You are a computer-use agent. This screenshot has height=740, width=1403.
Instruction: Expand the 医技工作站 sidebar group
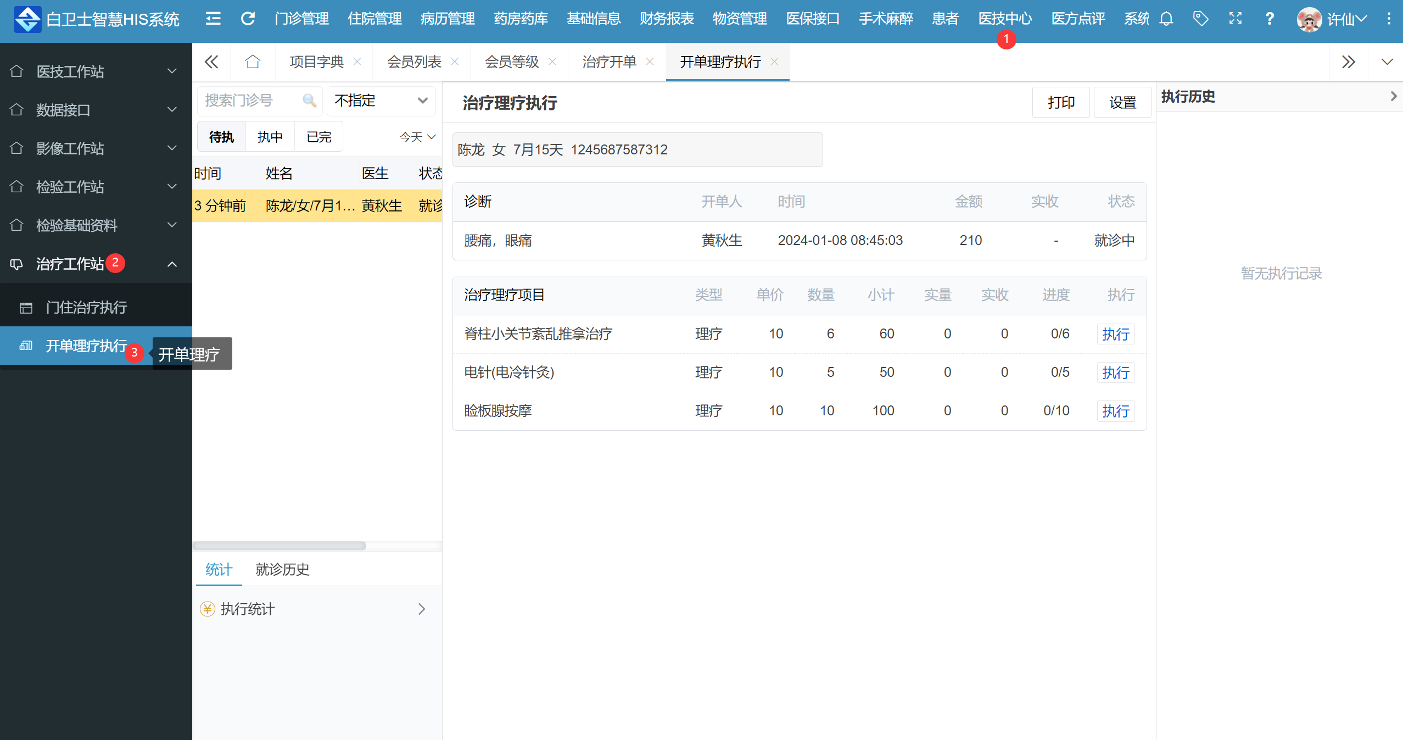96,71
